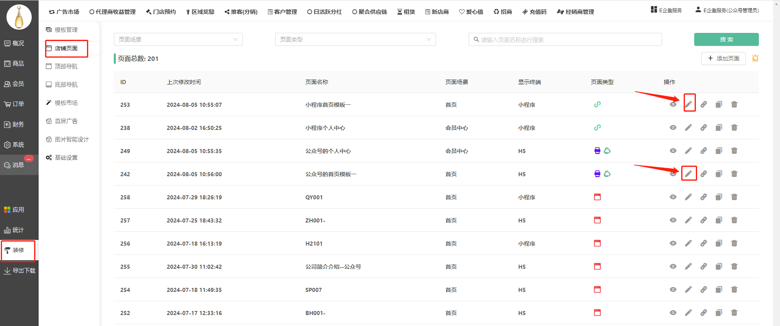The image size is (780, 326).
Task: Open the 消息 messages sidebar item
Action: [18, 165]
